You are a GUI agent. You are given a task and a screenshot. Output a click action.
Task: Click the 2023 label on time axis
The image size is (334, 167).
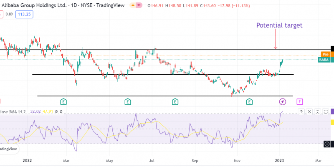[x=279, y=160]
